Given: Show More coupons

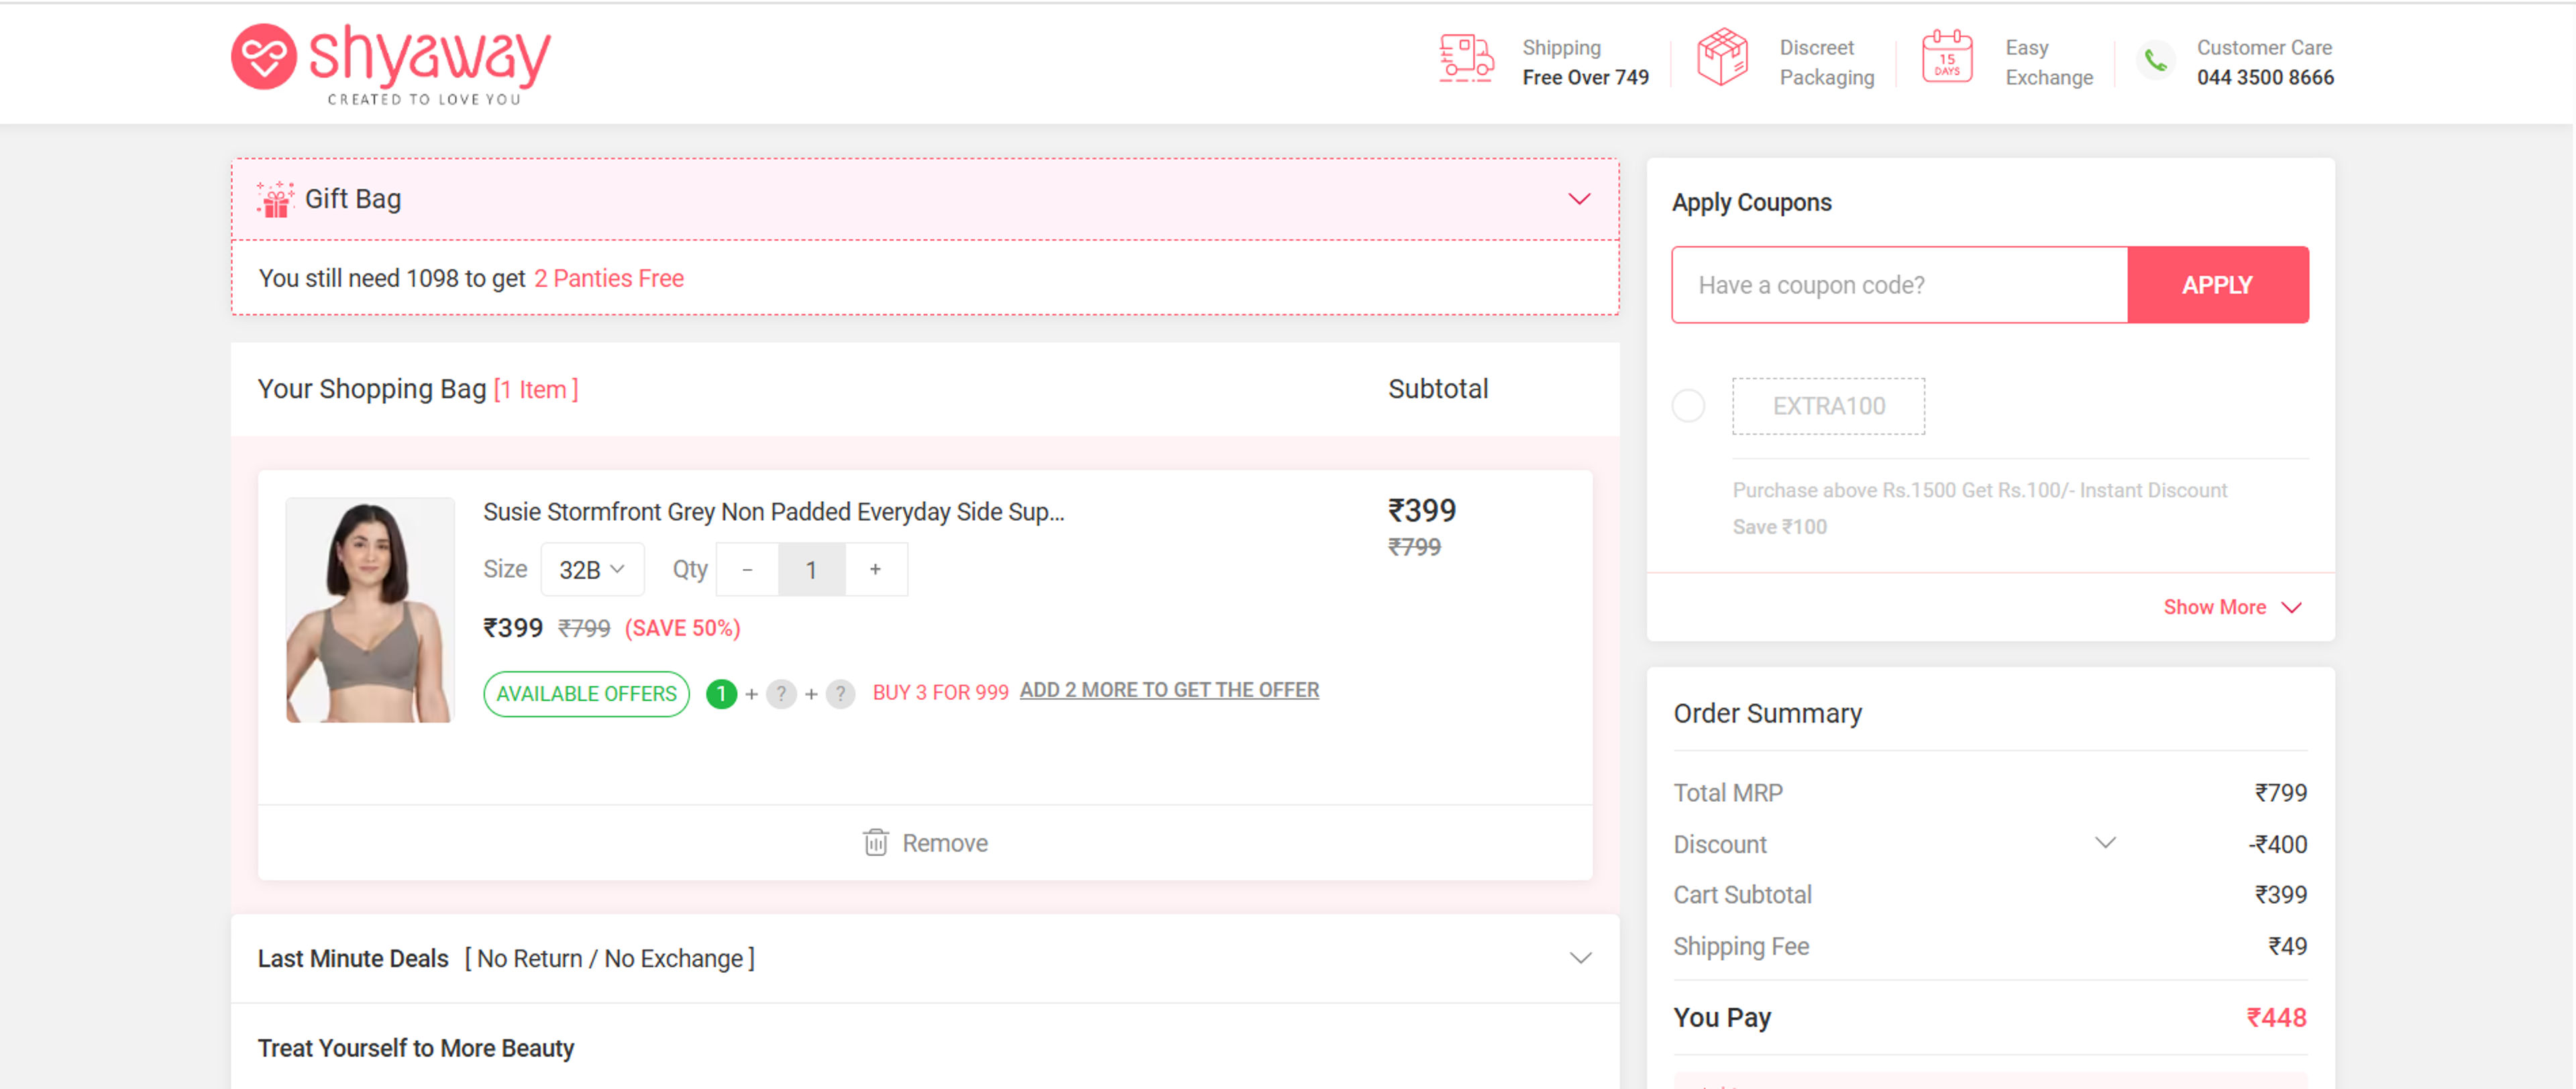Looking at the screenshot, I should pyautogui.click(x=2232, y=607).
